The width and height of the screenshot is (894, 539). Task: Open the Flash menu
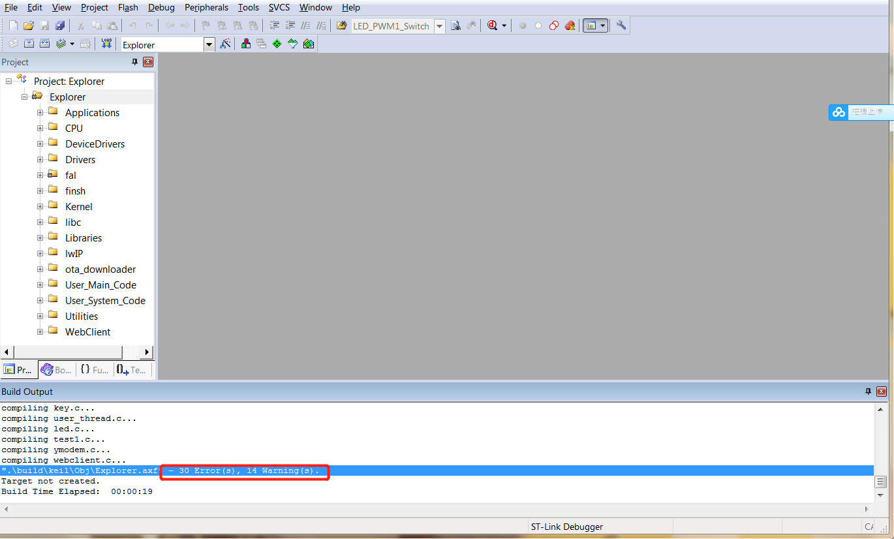tap(128, 7)
